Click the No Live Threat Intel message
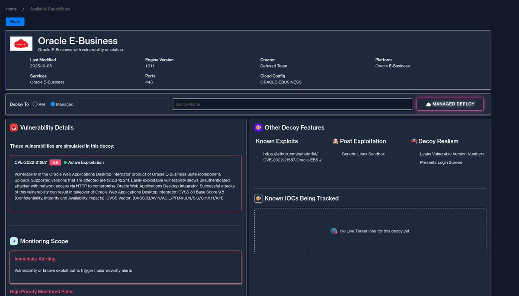Viewport: 519px width, 296px height. click(x=375, y=231)
